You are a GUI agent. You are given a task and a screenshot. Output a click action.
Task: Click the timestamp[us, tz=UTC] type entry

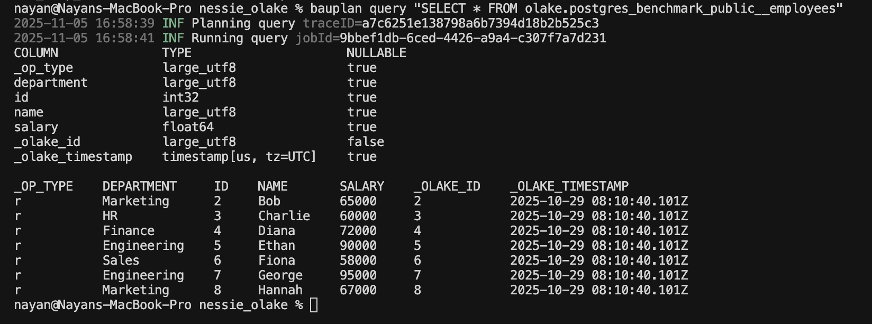click(x=239, y=157)
